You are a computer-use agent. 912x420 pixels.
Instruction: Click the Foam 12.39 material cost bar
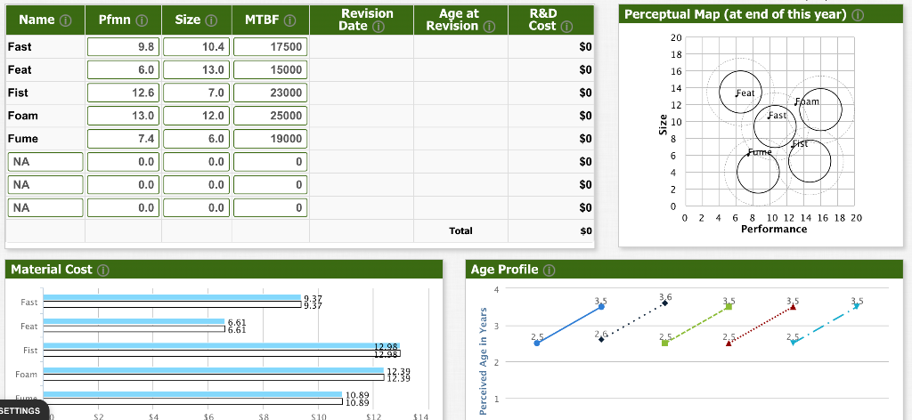[x=214, y=370]
